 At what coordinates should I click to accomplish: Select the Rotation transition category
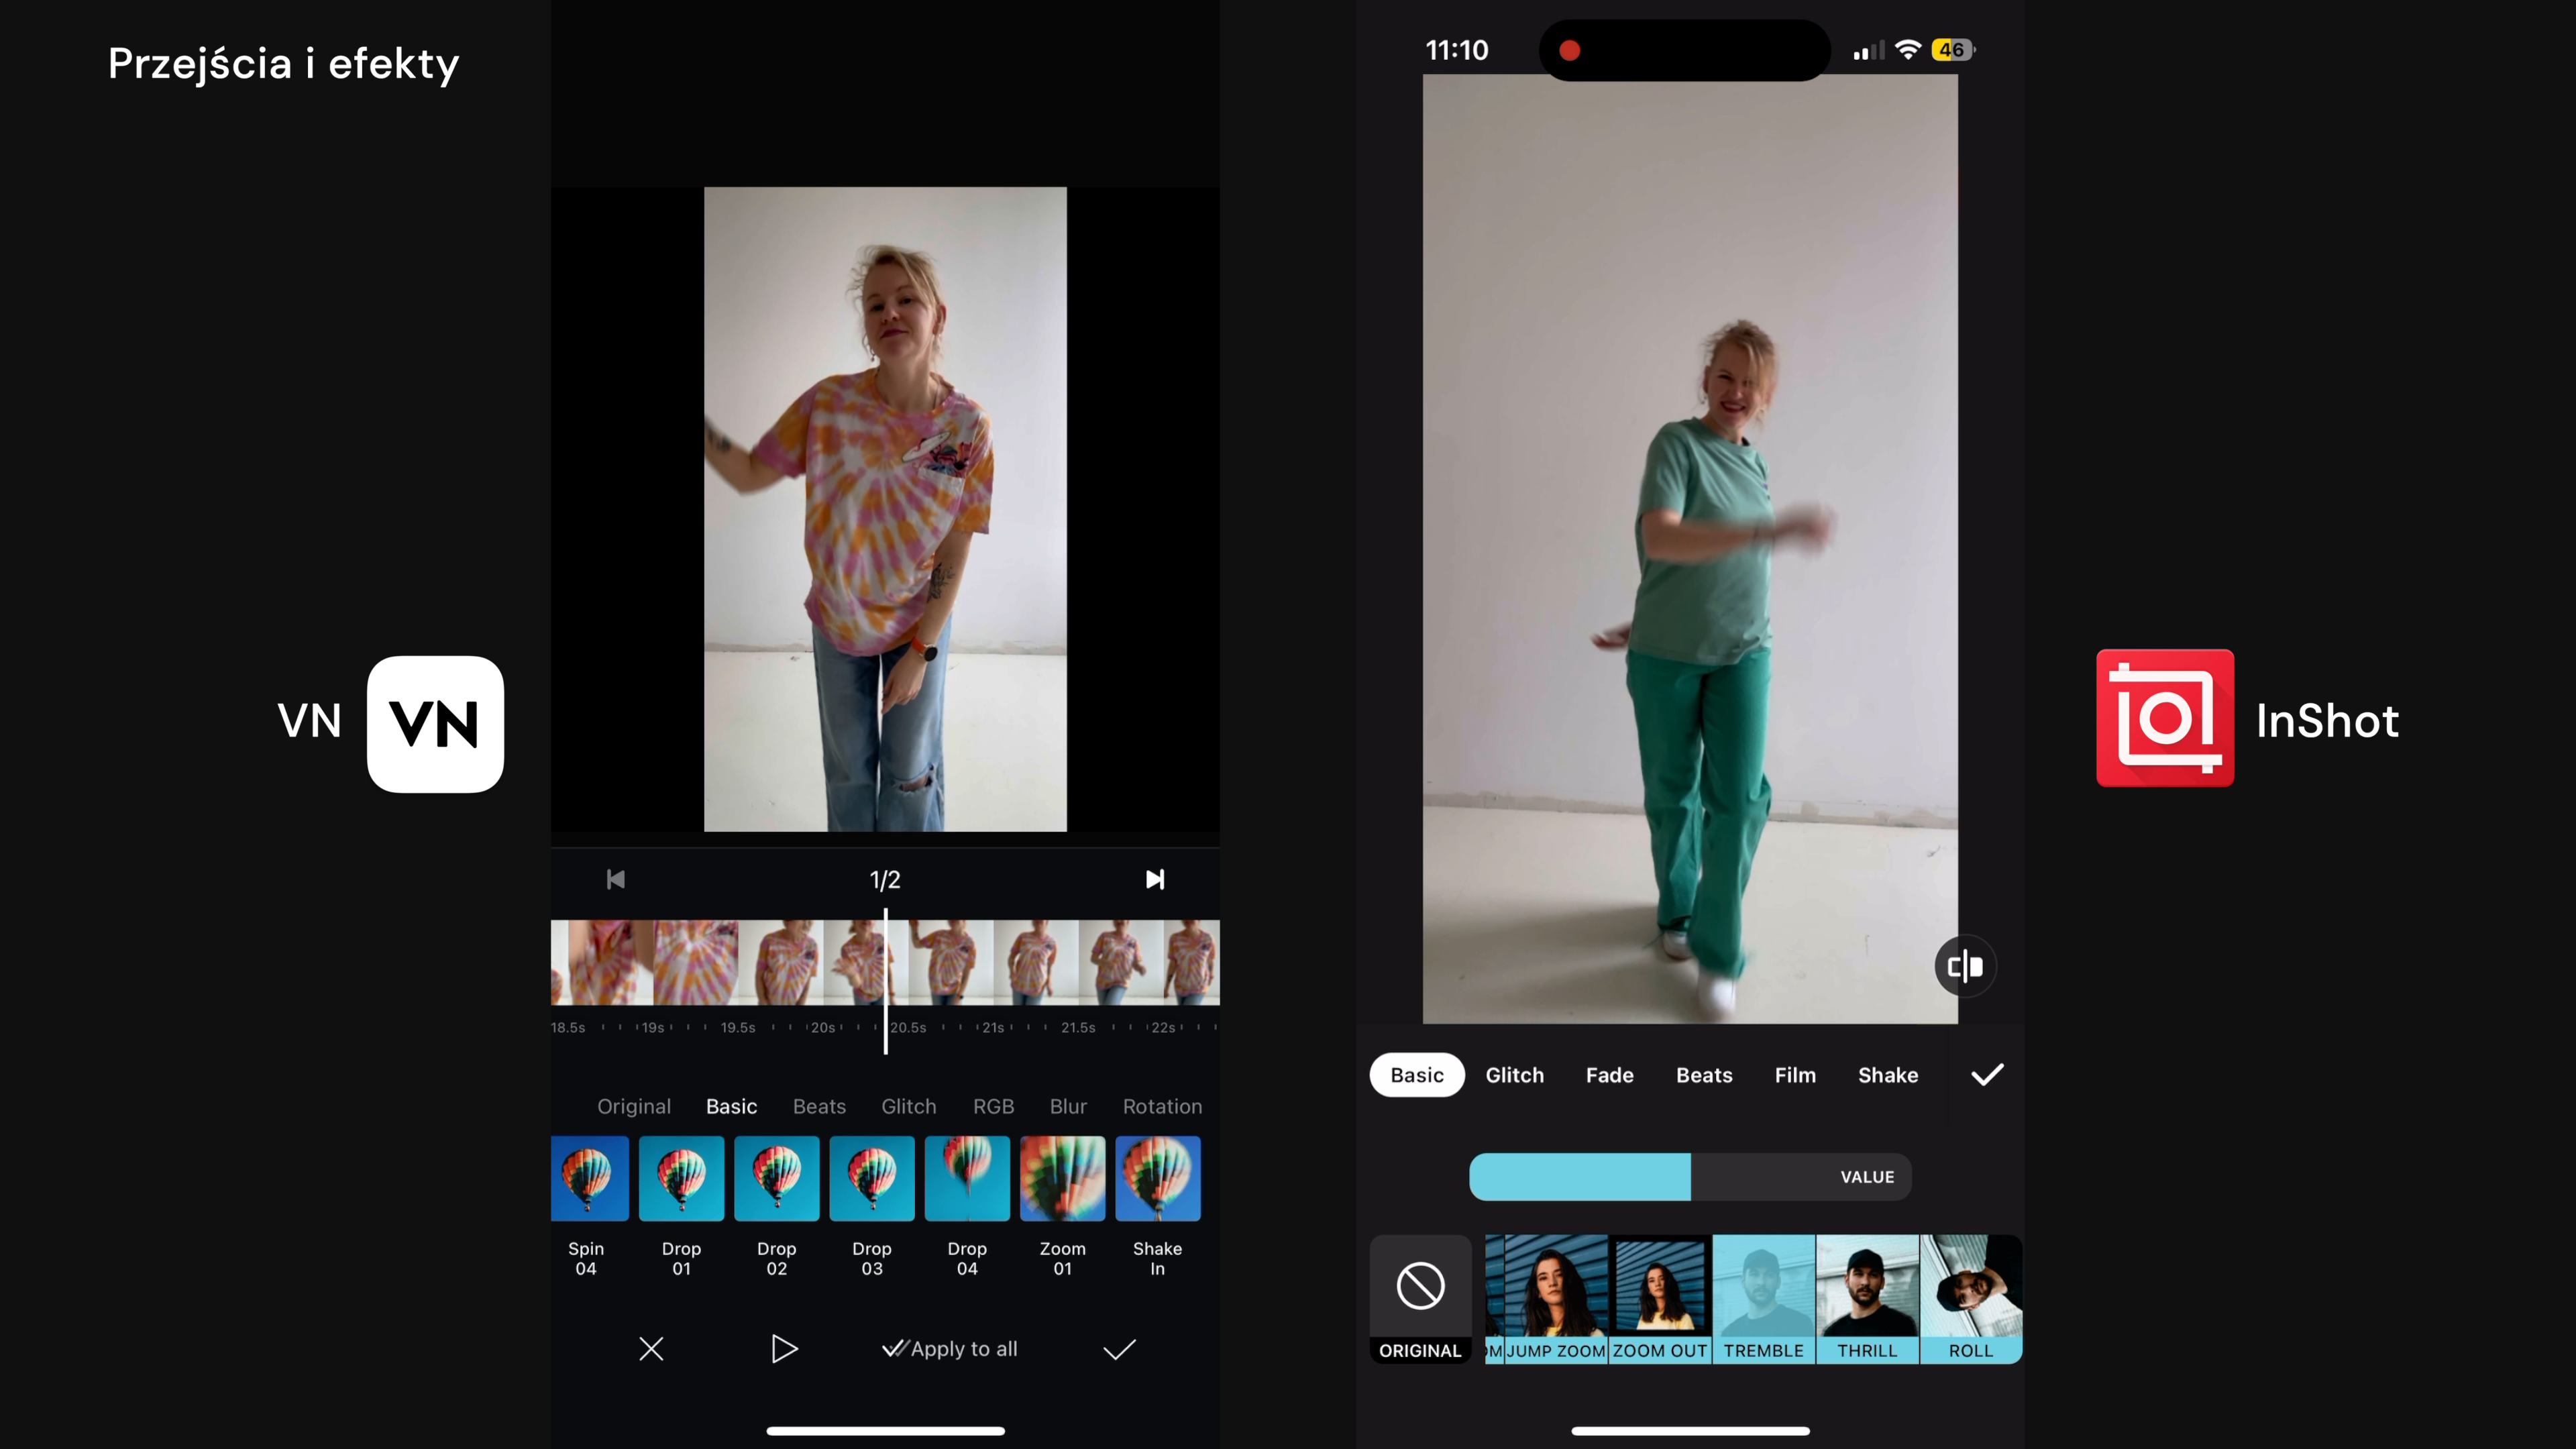click(x=1162, y=1106)
